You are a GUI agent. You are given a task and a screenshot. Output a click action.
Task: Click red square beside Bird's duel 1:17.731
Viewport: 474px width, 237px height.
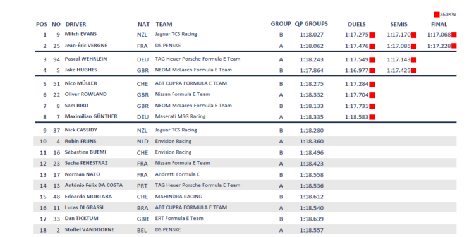[372, 106]
